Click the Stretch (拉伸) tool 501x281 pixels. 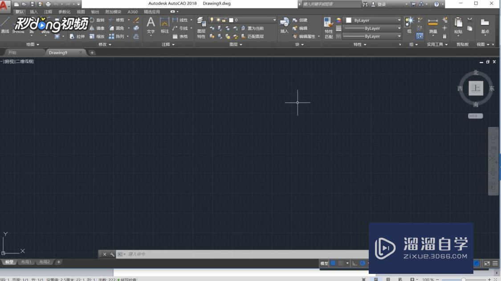[77, 37]
